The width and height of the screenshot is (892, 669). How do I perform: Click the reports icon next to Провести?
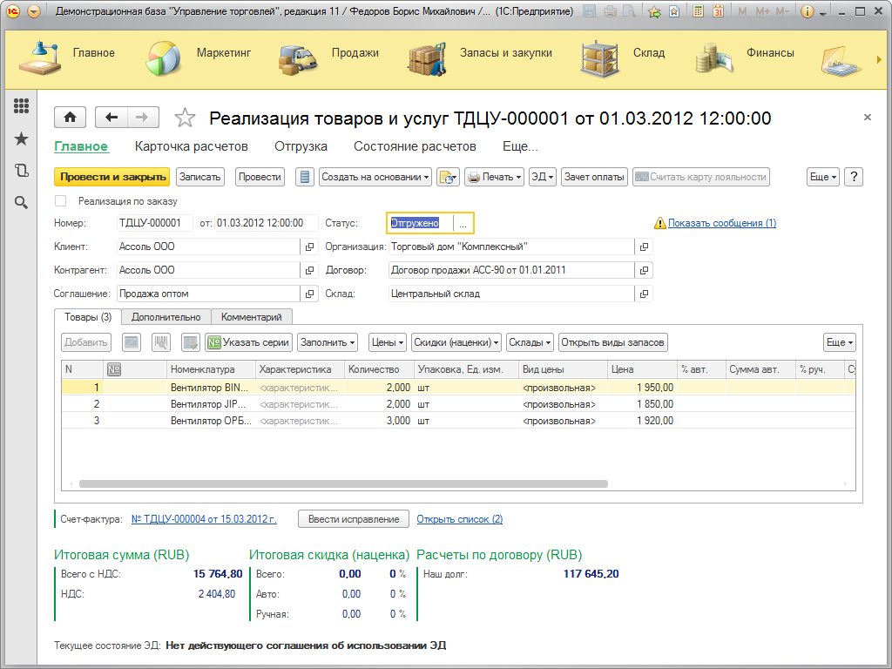(304, 175)
